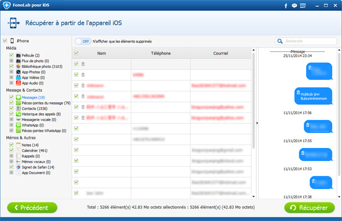The image size is (342, 221).
Task: Select Pièces-jointes du message (79)
Action: pos(46,103)
